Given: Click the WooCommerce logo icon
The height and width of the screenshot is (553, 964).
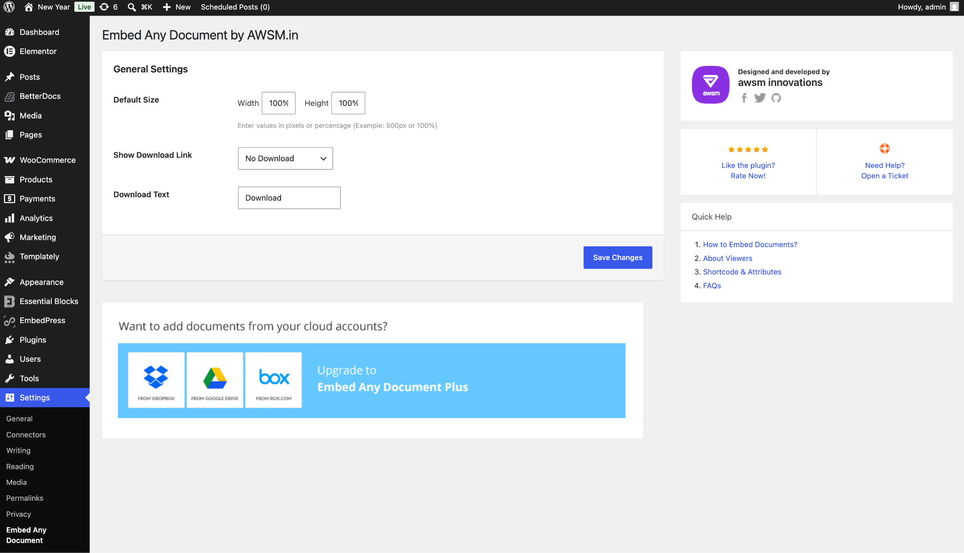Looking at the screenshot, I should 9,160.
